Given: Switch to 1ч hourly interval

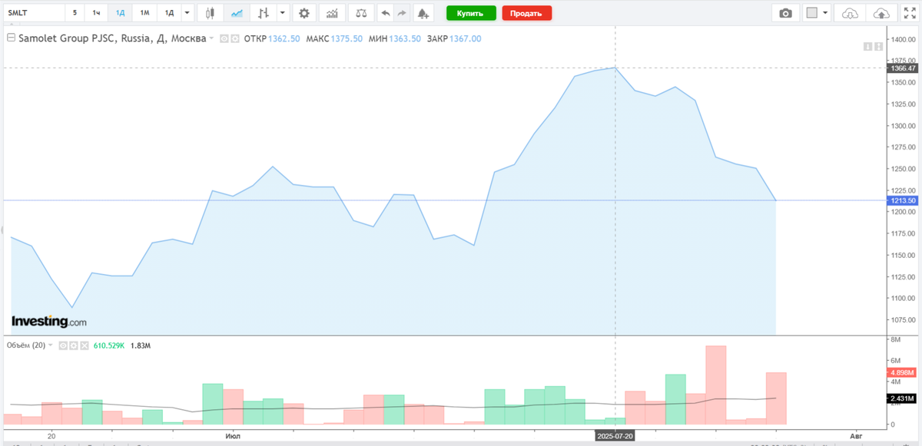Looking at the screenshot, I should point(96,13).
